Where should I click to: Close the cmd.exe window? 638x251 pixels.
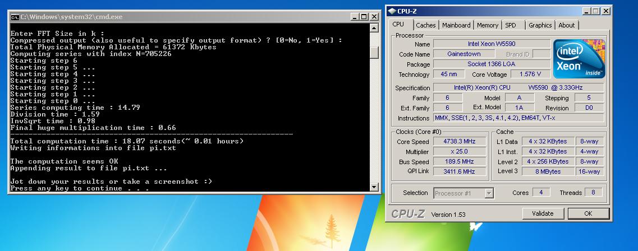(374, 17)
